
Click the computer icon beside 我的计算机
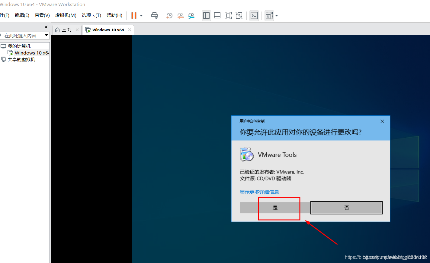[3, 46]
